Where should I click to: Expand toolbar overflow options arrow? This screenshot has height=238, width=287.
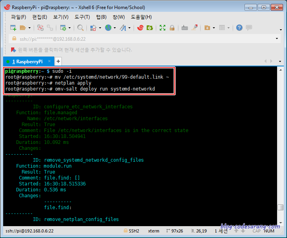pos(281,30)
